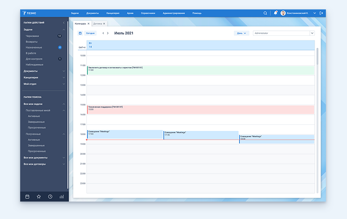The width and height of the screenshot is (347, 219).
Task: Open the search magnifier in top bar
Action: coord(266,13)
